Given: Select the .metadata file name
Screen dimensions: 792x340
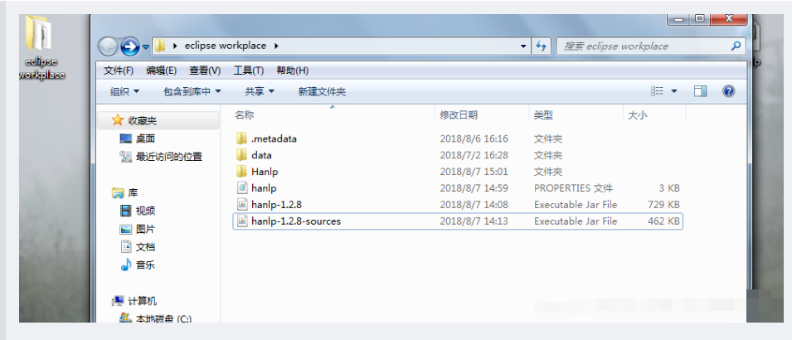Looking at the screenshot, I should click(274, 138).
